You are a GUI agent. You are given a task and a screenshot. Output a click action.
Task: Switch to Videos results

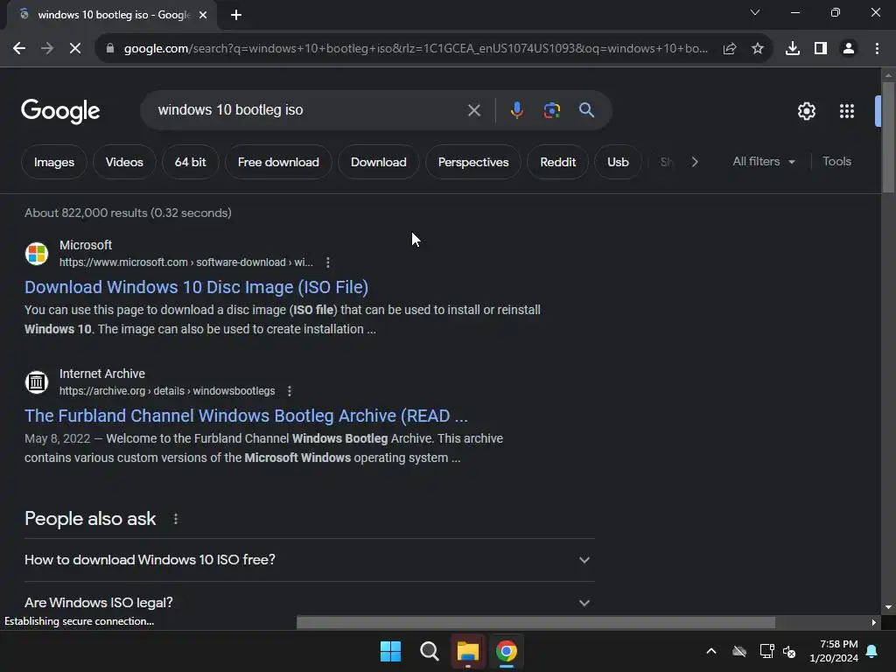(124, 162)
